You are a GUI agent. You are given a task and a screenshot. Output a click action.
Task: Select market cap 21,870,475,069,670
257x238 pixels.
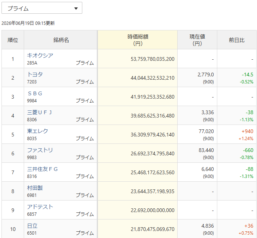point(152,229)
